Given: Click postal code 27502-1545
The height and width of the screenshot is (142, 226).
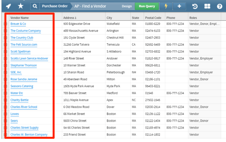Looking at the screenshot, I should [x=153, y=100].
